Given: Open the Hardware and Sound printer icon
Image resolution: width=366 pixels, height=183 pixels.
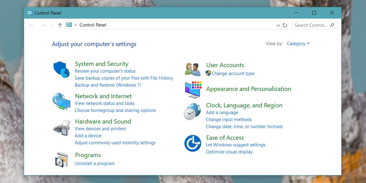Looking at the screenshot, I should 61,127.
